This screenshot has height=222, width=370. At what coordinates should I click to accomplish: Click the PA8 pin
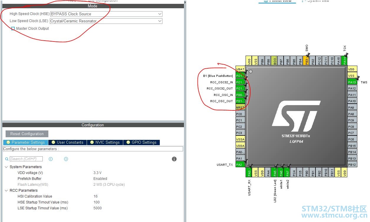[352, 114]
